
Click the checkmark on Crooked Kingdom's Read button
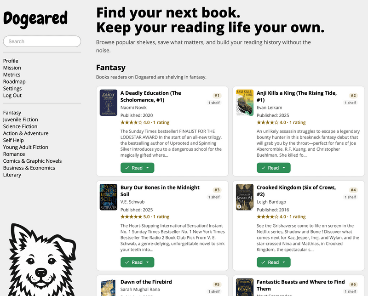tap(263, 262)
